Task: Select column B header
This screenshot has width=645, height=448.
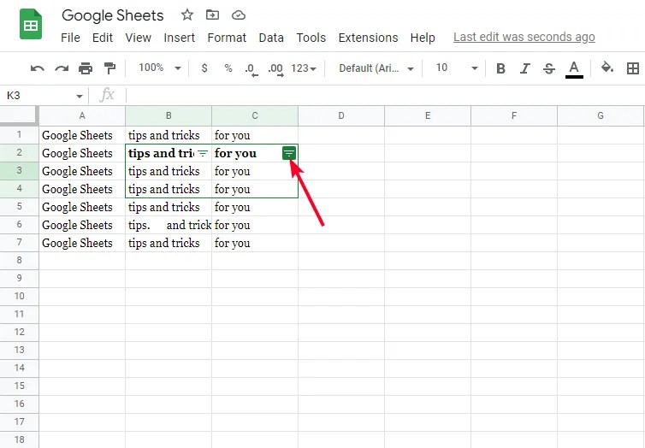Action: (x=169, y=116)
